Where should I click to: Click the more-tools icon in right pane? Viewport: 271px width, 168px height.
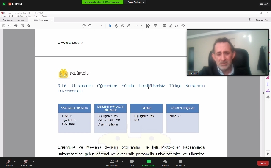pos(268,97)
